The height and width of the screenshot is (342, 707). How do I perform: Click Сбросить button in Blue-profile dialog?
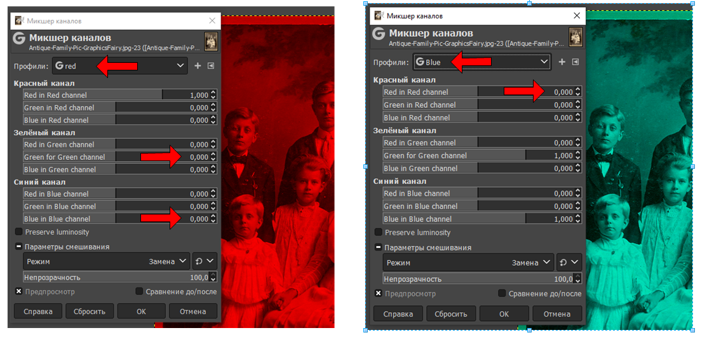click(451, 314)
